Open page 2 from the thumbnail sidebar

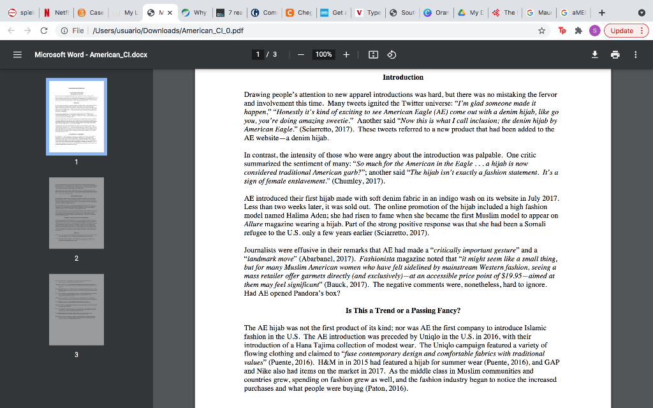[x=77, y=212]
